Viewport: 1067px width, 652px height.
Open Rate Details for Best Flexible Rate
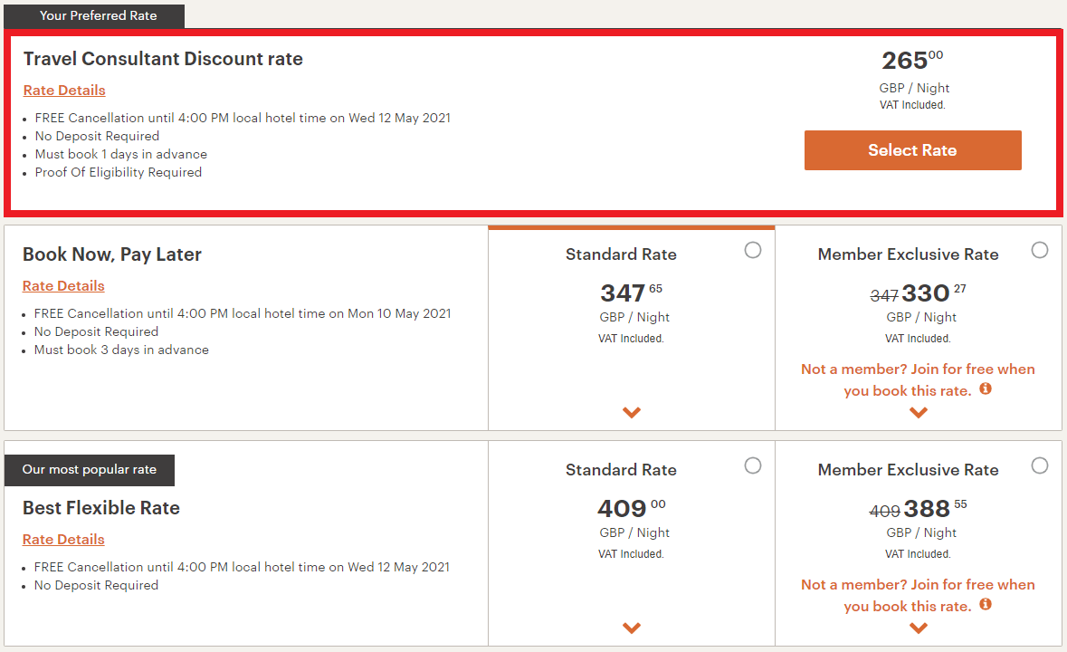point(63,539)
